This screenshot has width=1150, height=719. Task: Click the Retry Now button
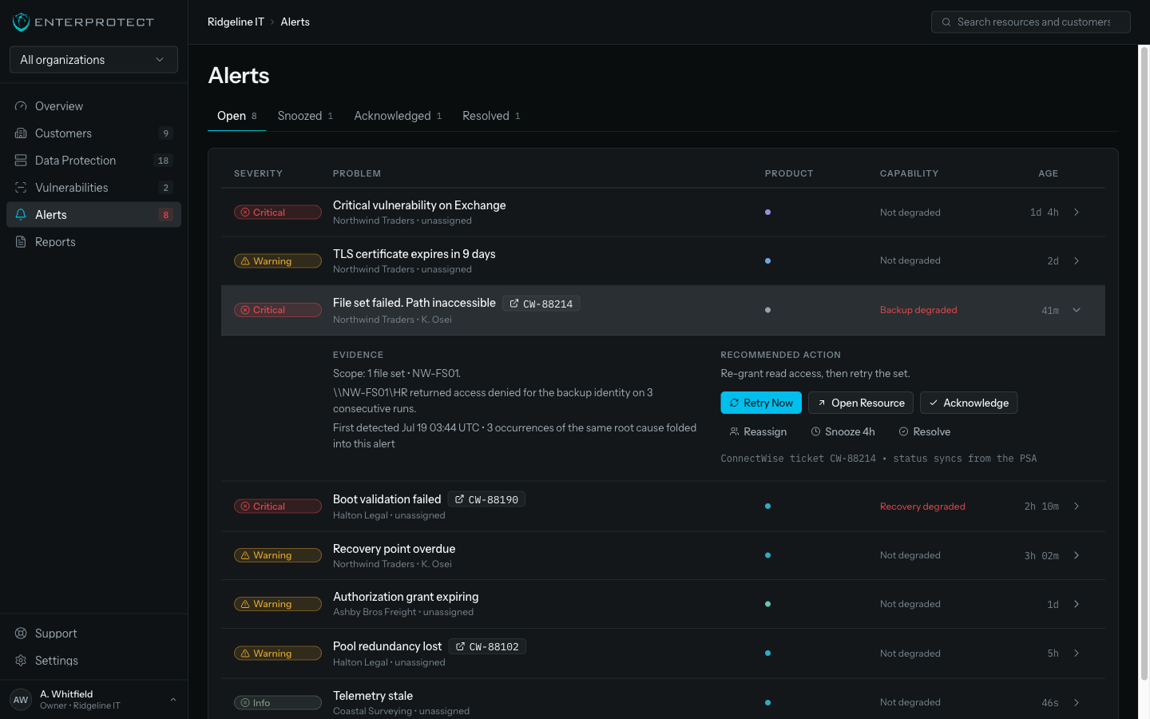coord(761,403)
